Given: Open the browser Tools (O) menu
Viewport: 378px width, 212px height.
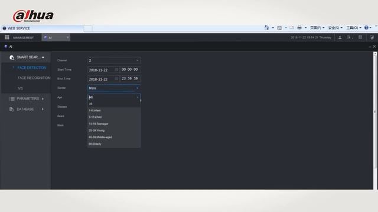Looking at the screenshot, I should point(354,28).
